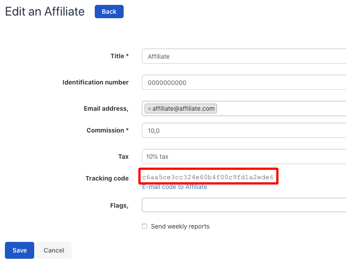
Task: Remove the affiliate@affiliate.com email tag
Action: (149, 109)
